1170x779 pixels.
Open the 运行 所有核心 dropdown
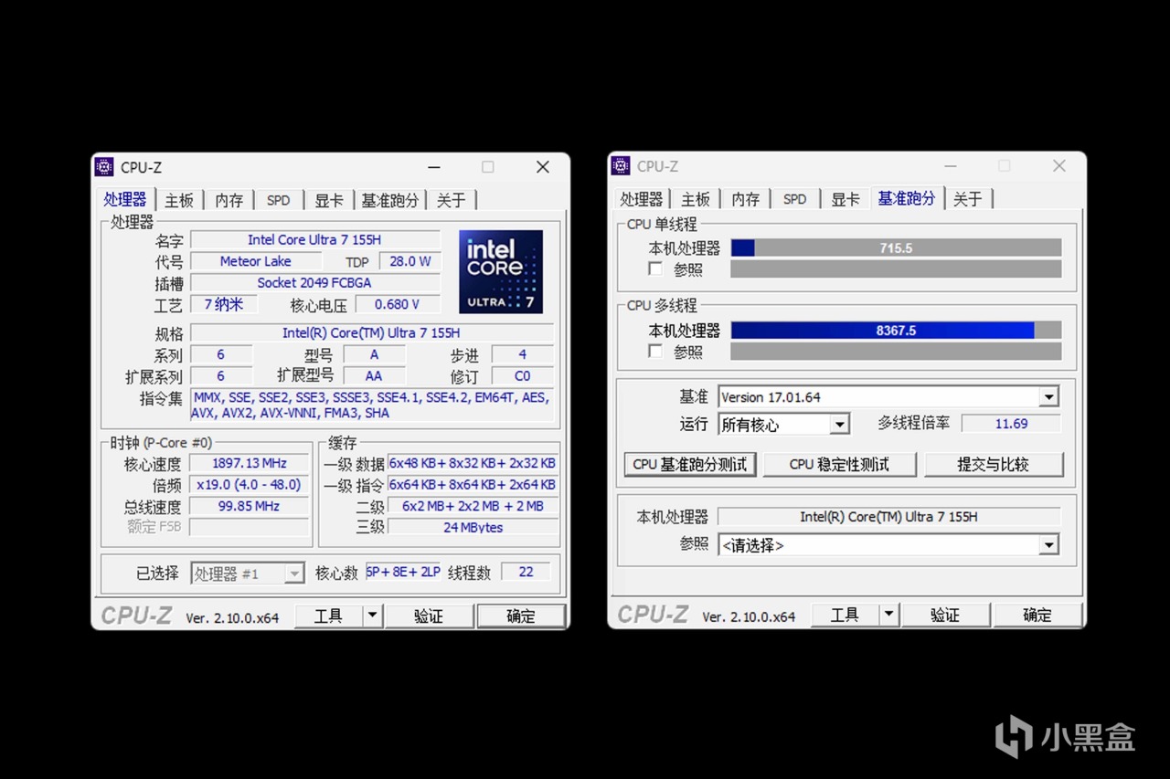click(839, 424)
